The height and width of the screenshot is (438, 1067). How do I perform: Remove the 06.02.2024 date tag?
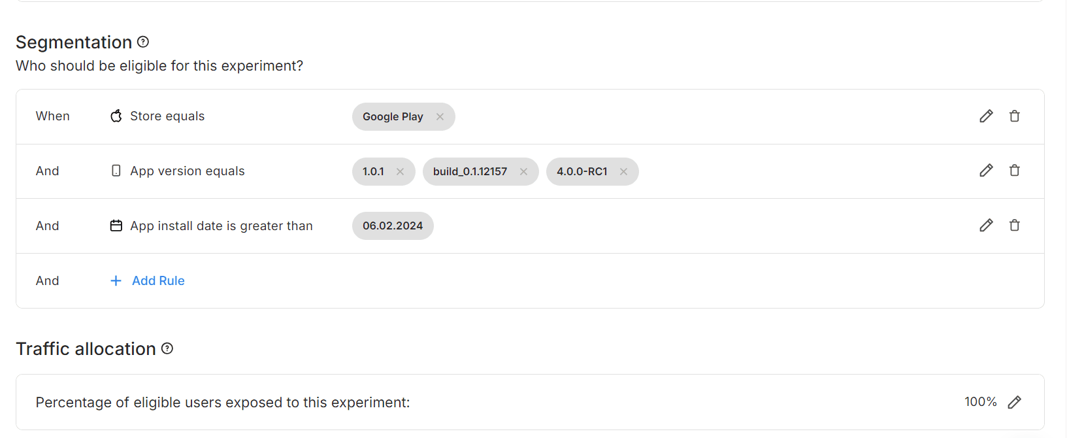393,226
